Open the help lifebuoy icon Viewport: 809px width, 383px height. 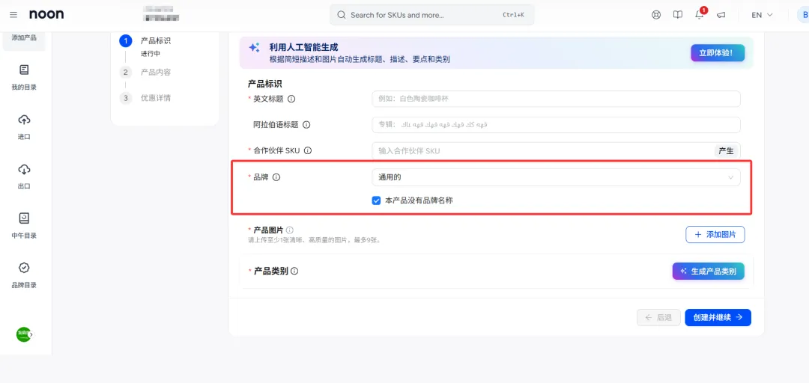(656, 15)
